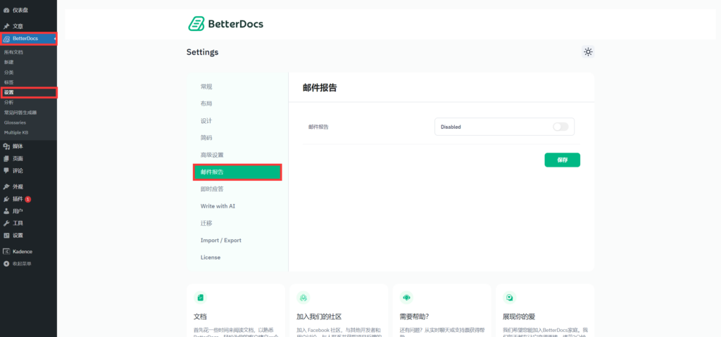
Task: Click the comment bubble icon beside 评论
Action: 6,170
